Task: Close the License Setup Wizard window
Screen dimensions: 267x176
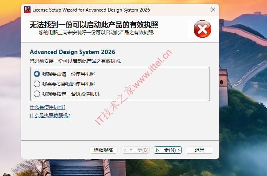Action: 213,9
